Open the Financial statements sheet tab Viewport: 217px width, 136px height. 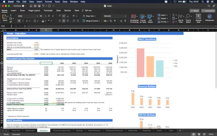click(62, 131)
